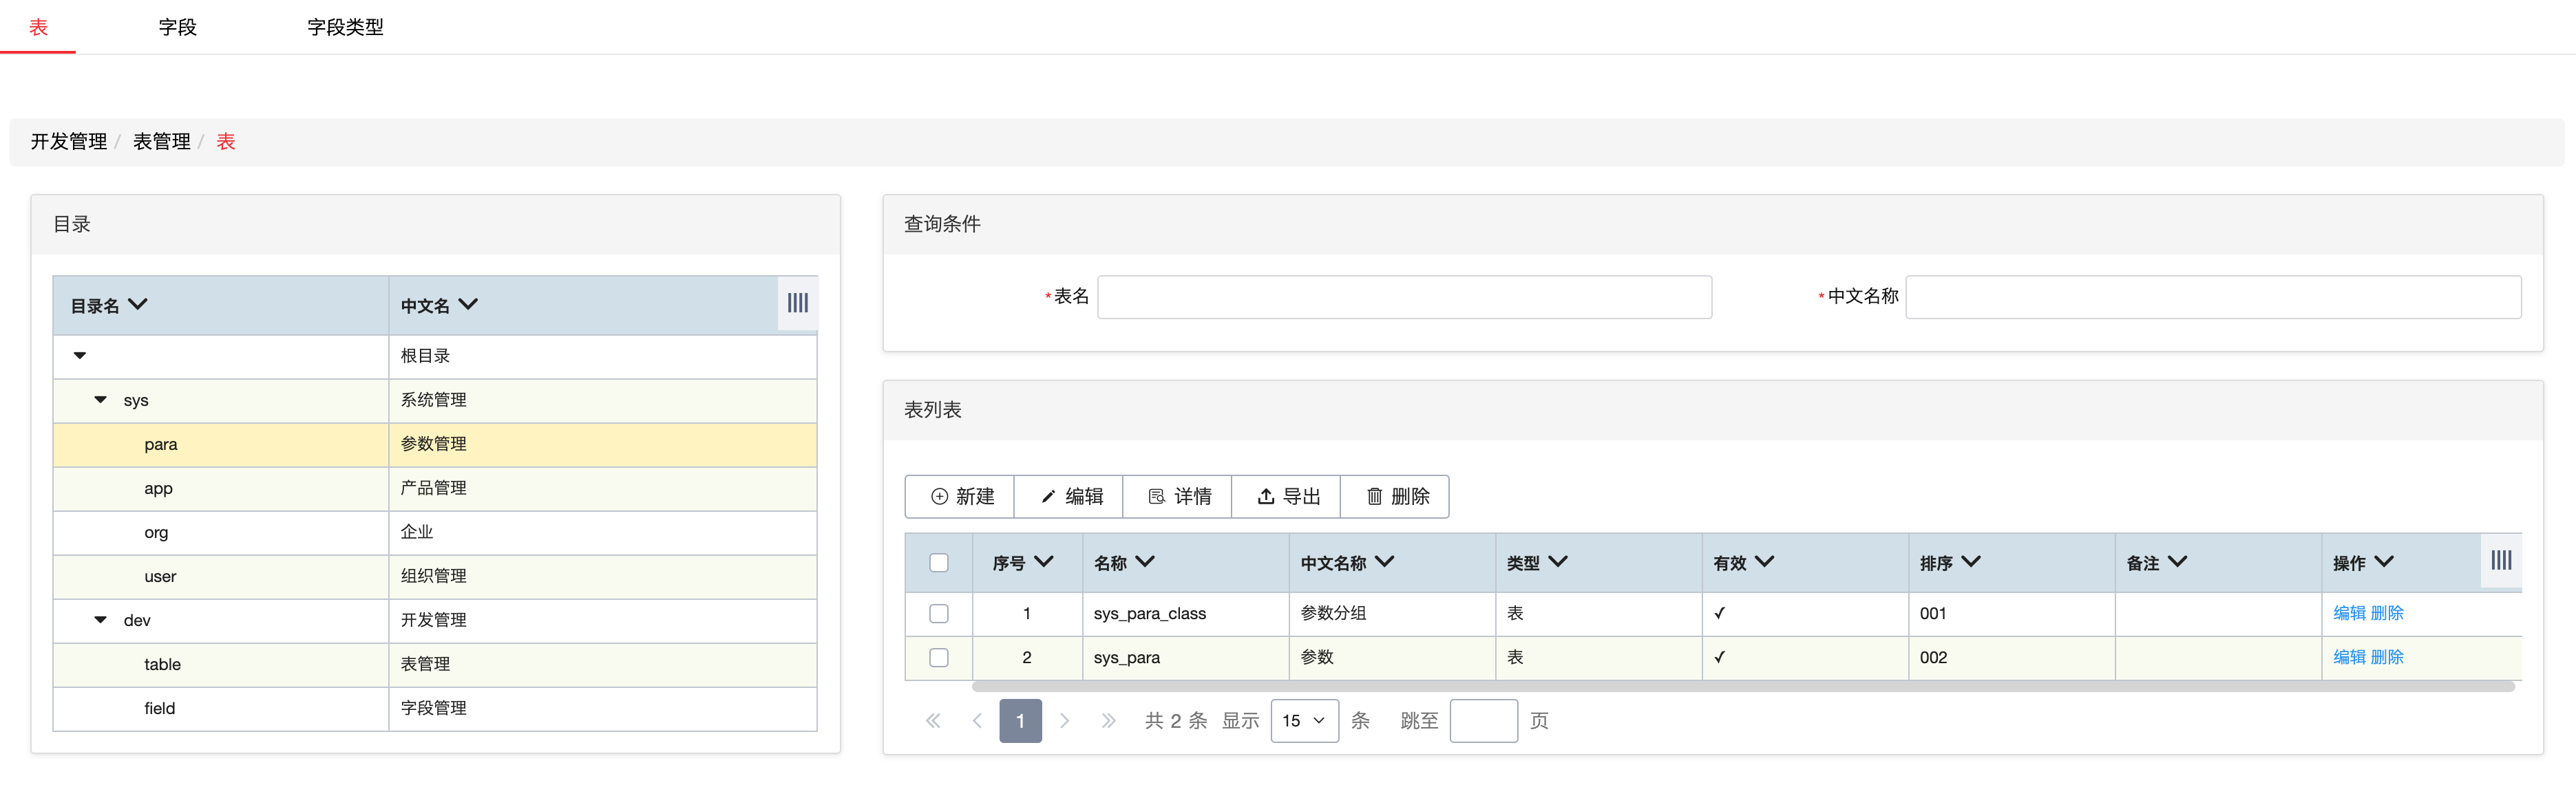Viewport: 2576px width, 787px height.
Task: Open the 中文名称 column header dropdown
Action: [1384, 562]
